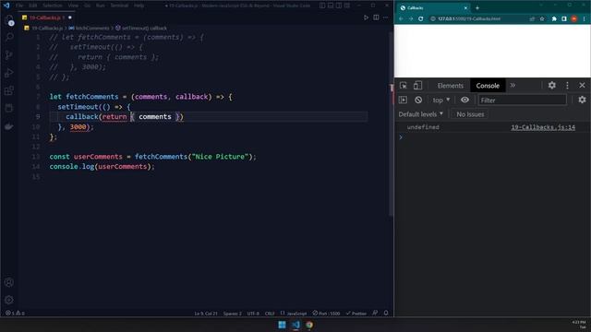Open Chrome extensions puzzle icon
Image resolution: width=591 pixels, height=332 pixels.
point(554,18)
